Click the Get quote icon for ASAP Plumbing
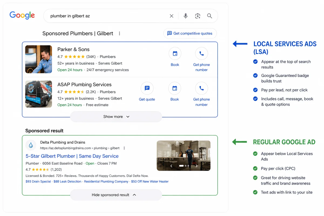 tap(147, 88)
